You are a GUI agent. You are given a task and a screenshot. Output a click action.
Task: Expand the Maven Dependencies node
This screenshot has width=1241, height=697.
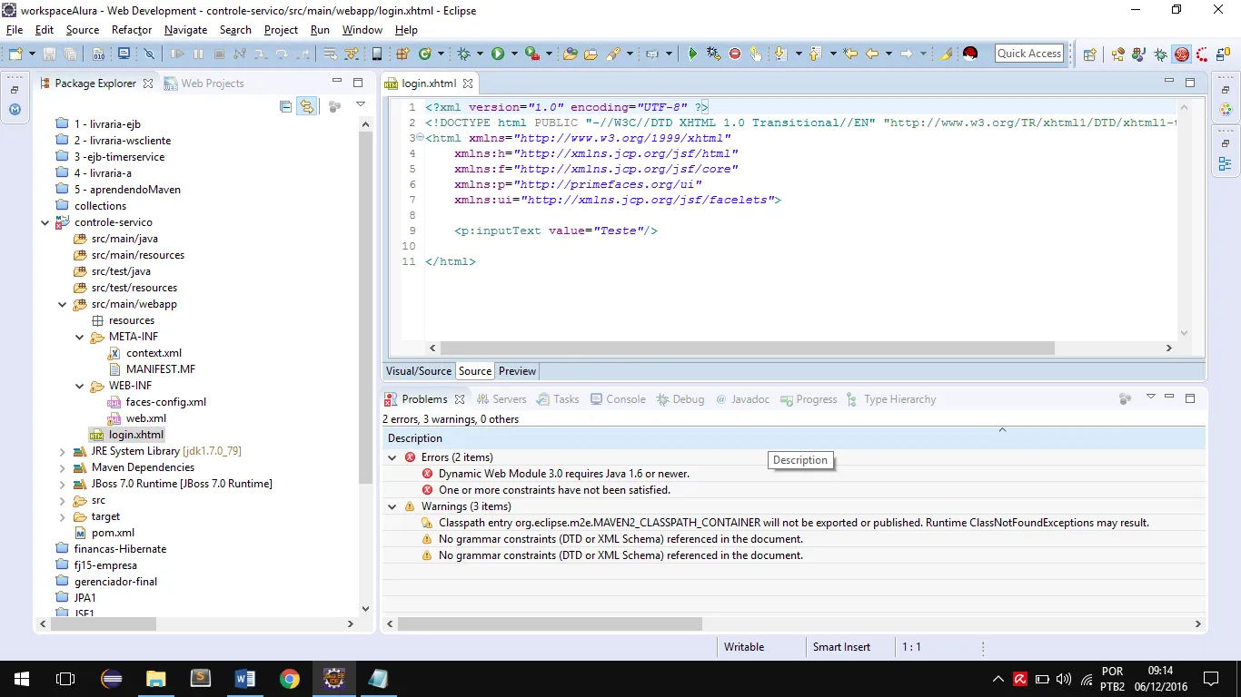[62, 467]
